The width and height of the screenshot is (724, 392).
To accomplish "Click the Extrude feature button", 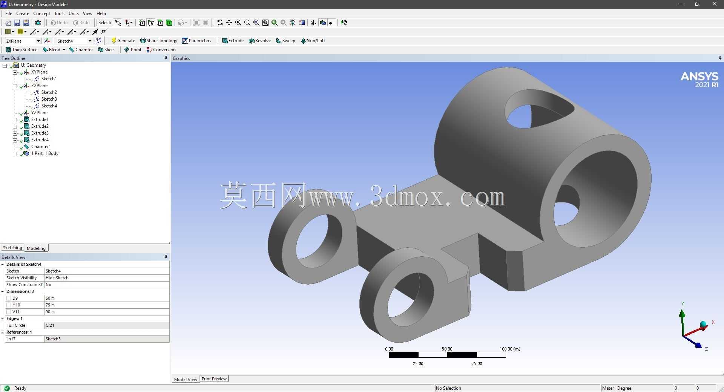I will pos(233,41).
